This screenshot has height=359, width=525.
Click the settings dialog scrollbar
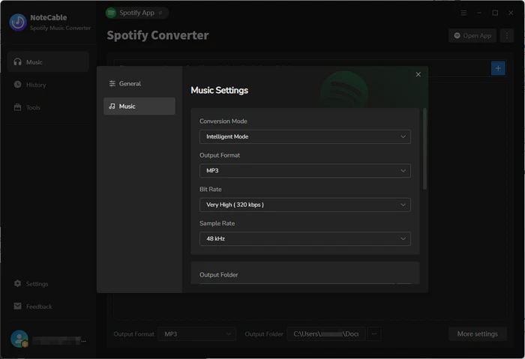click(x=425, y=149)
